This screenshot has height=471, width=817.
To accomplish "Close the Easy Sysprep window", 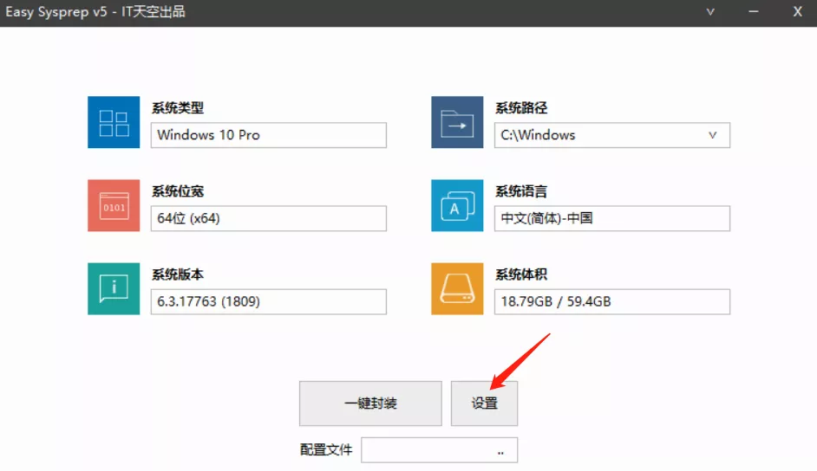I will click(x=797, y=12).
